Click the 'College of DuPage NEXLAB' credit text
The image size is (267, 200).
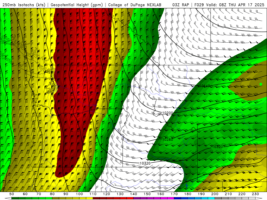[135, 5]
